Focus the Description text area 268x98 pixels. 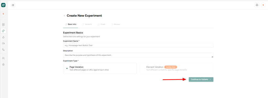138,55
